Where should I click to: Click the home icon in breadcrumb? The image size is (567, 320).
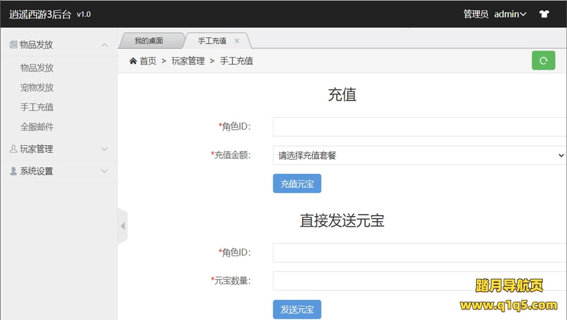point(133,61)
